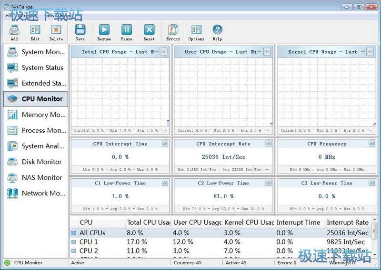
Task: Expand the Total CPU Usage chart dropdown
Action: 164,52
